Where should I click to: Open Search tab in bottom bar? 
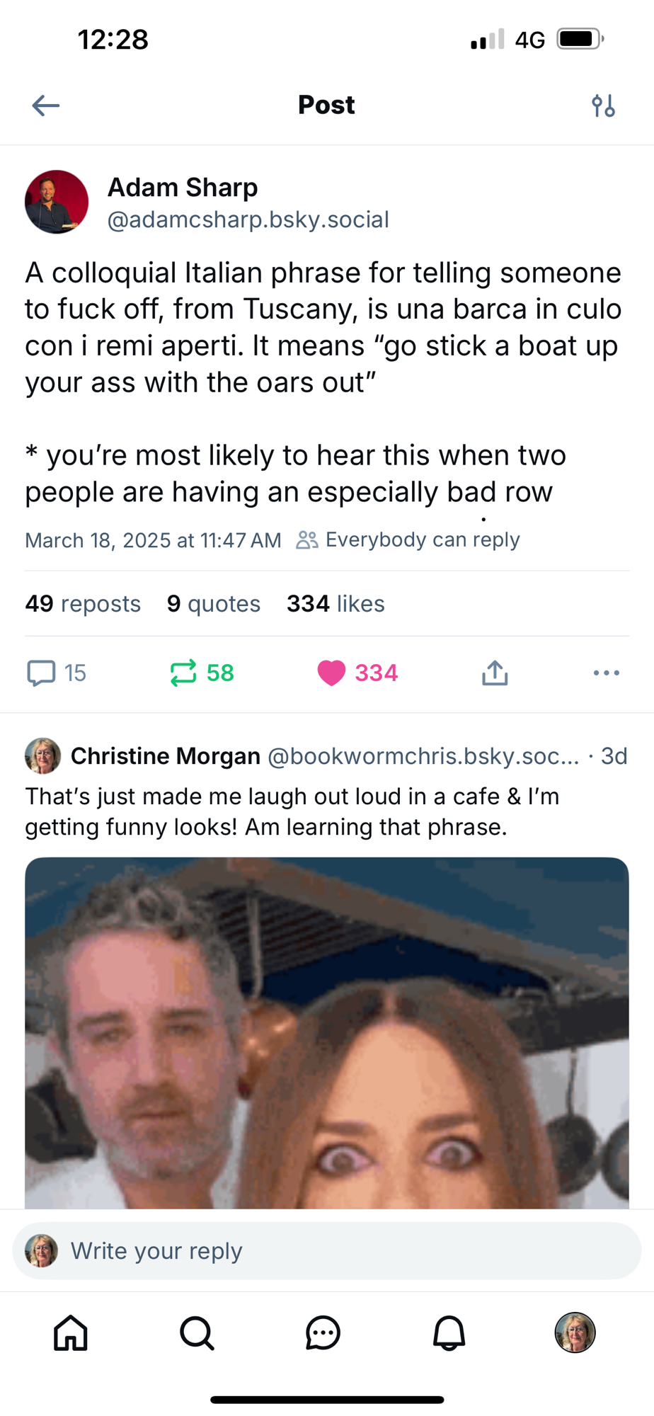(197, 1333)
